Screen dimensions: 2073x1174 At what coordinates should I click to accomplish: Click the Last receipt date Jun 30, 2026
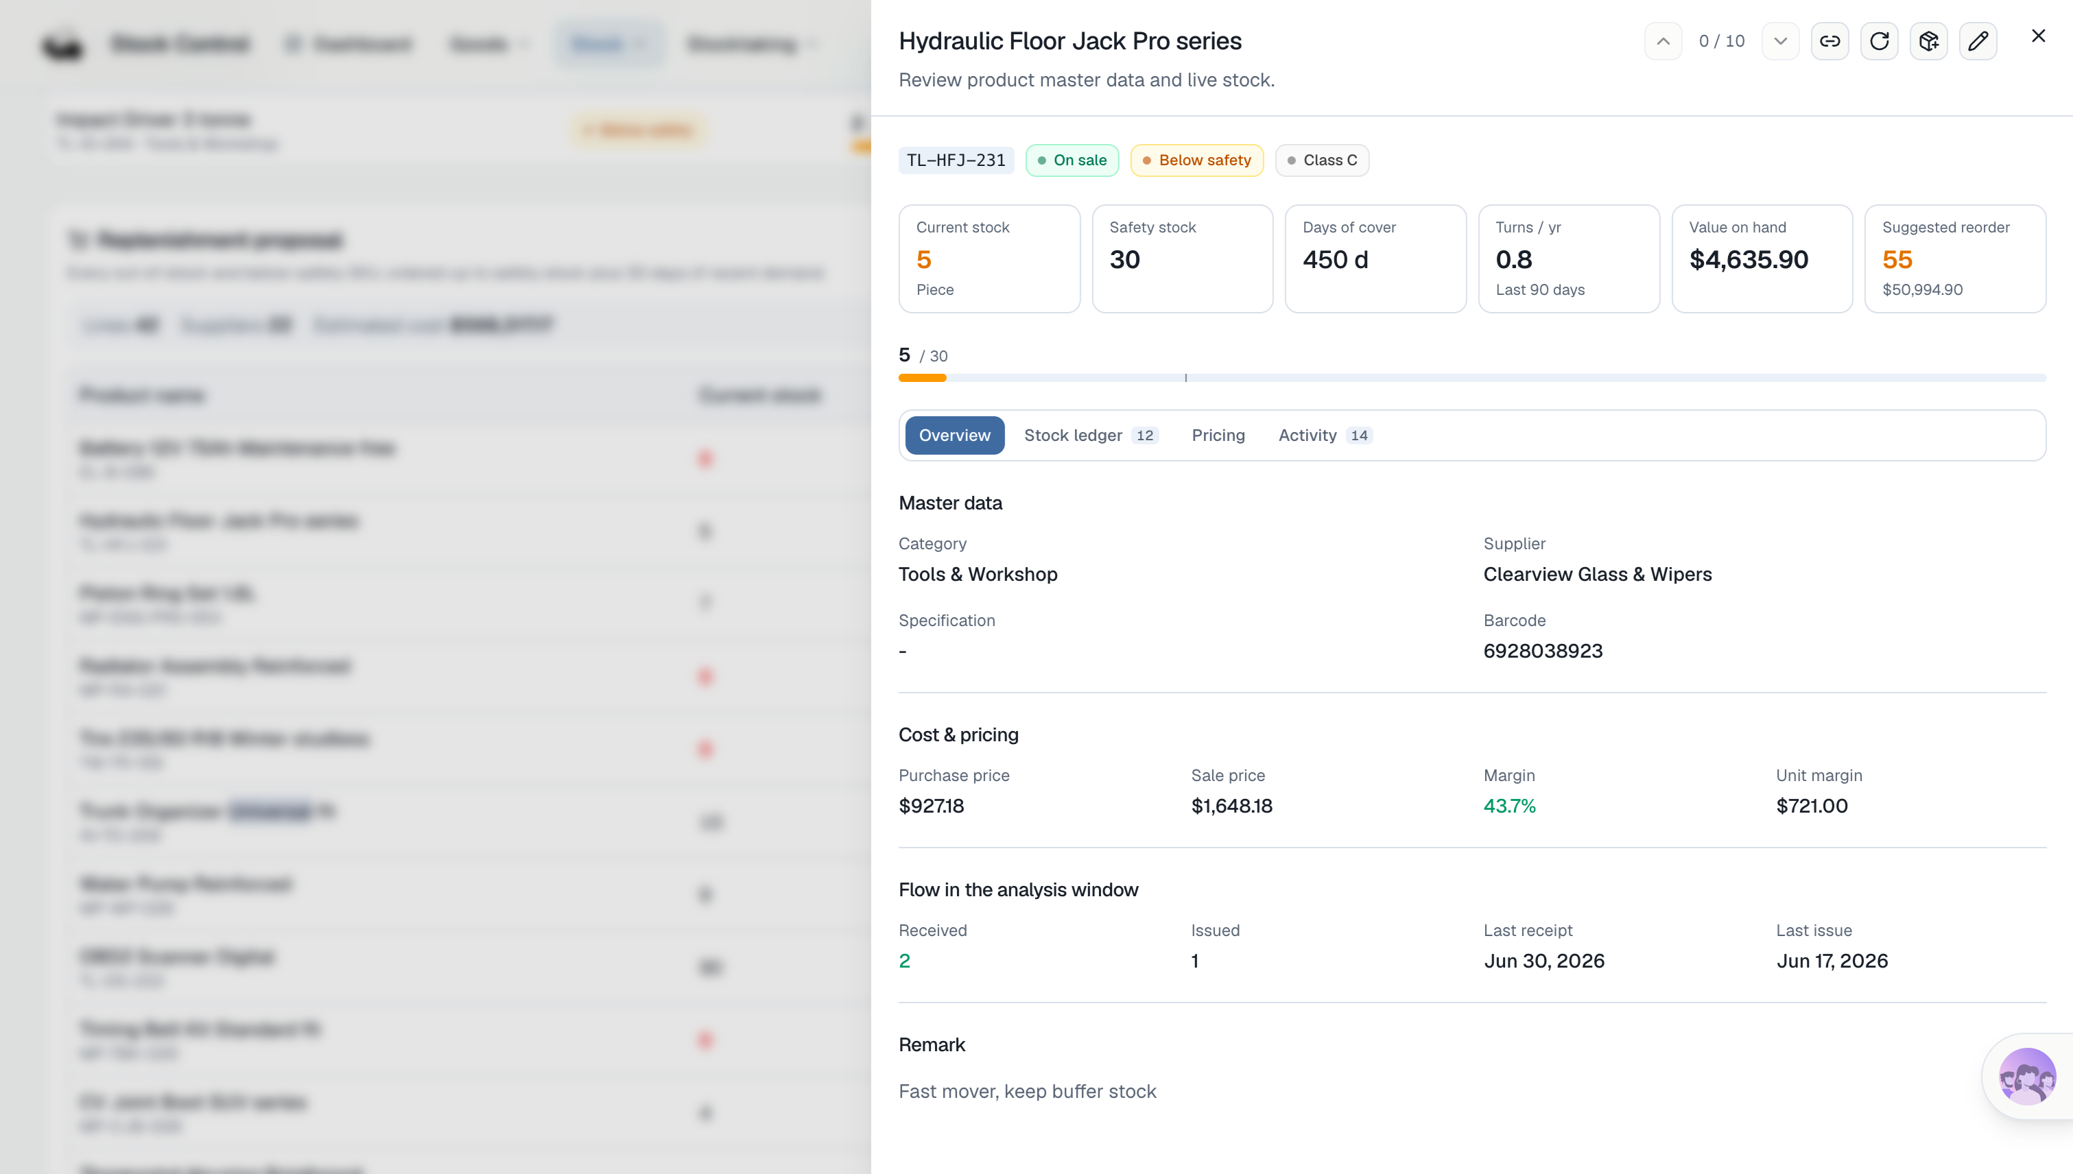[1544, 960]
